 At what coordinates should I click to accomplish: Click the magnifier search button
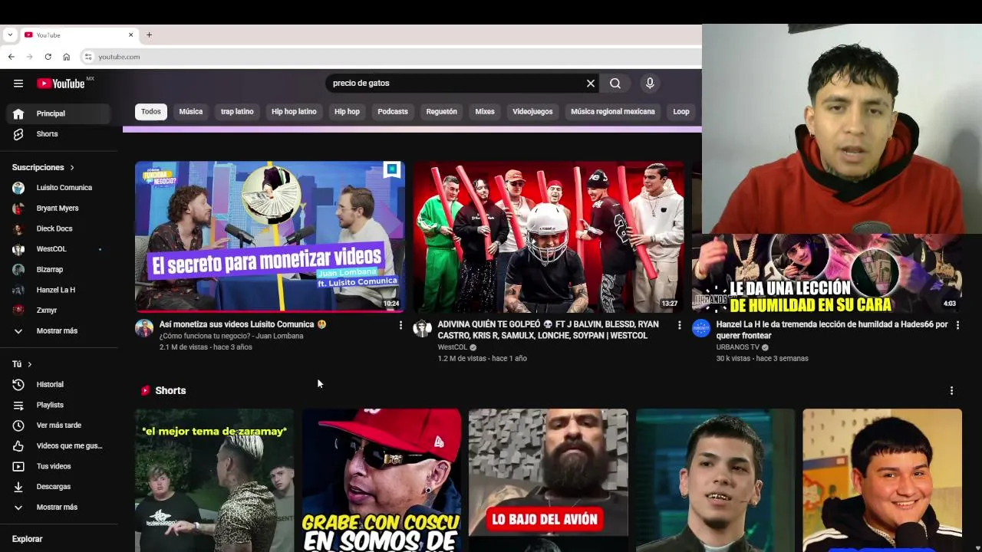615,84
